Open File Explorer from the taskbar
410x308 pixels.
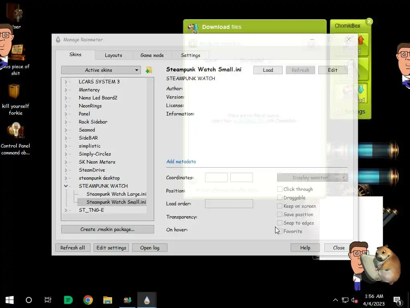tap(107, 300)
